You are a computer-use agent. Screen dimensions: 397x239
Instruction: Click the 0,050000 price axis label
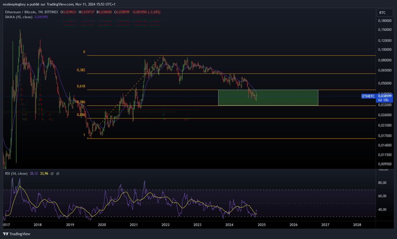pos(385,83)
